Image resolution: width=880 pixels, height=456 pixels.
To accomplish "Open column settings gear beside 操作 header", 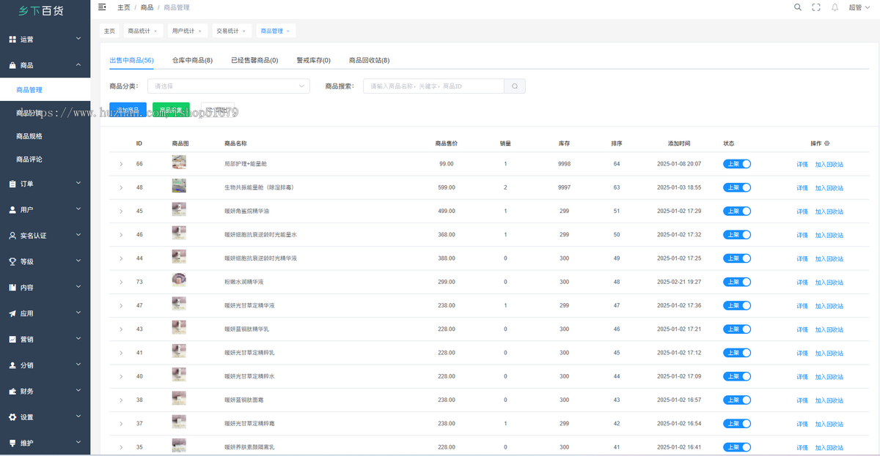I will point(827,143).
